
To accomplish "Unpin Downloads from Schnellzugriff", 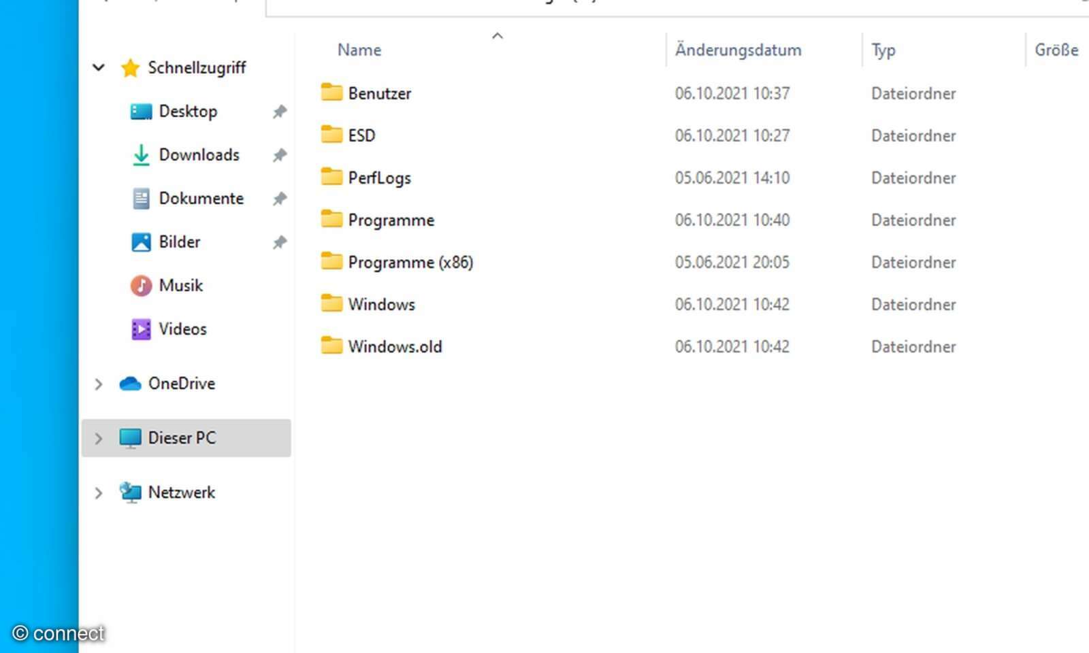I will tap(280, 155).
